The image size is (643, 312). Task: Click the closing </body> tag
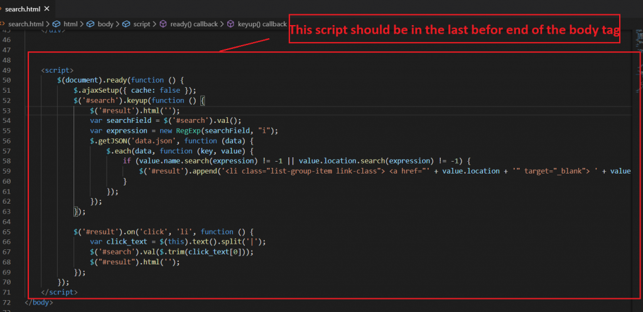(39, 303)
